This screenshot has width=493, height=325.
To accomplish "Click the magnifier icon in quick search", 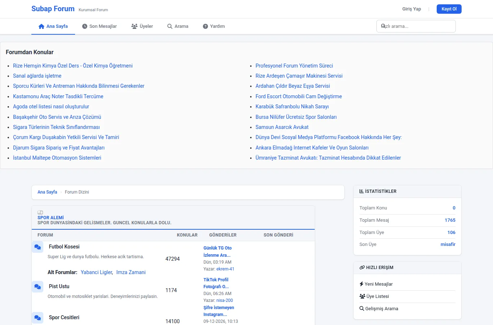I will (383, 26).
